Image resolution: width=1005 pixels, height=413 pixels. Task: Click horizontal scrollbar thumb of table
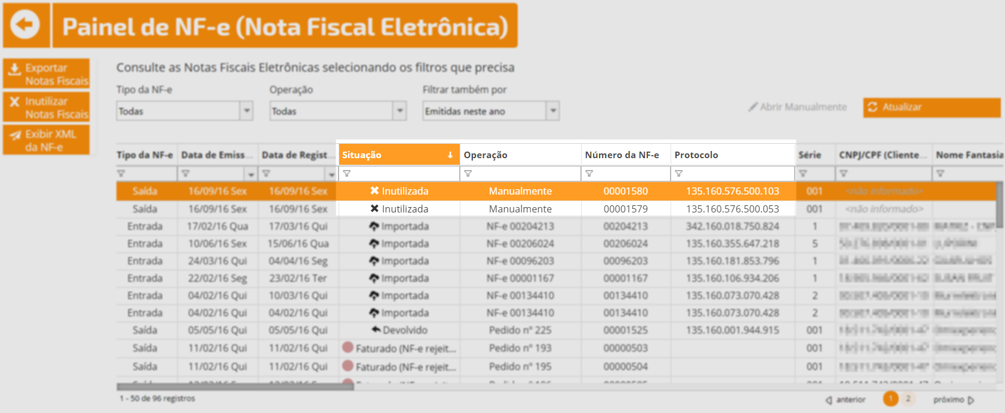235,387
